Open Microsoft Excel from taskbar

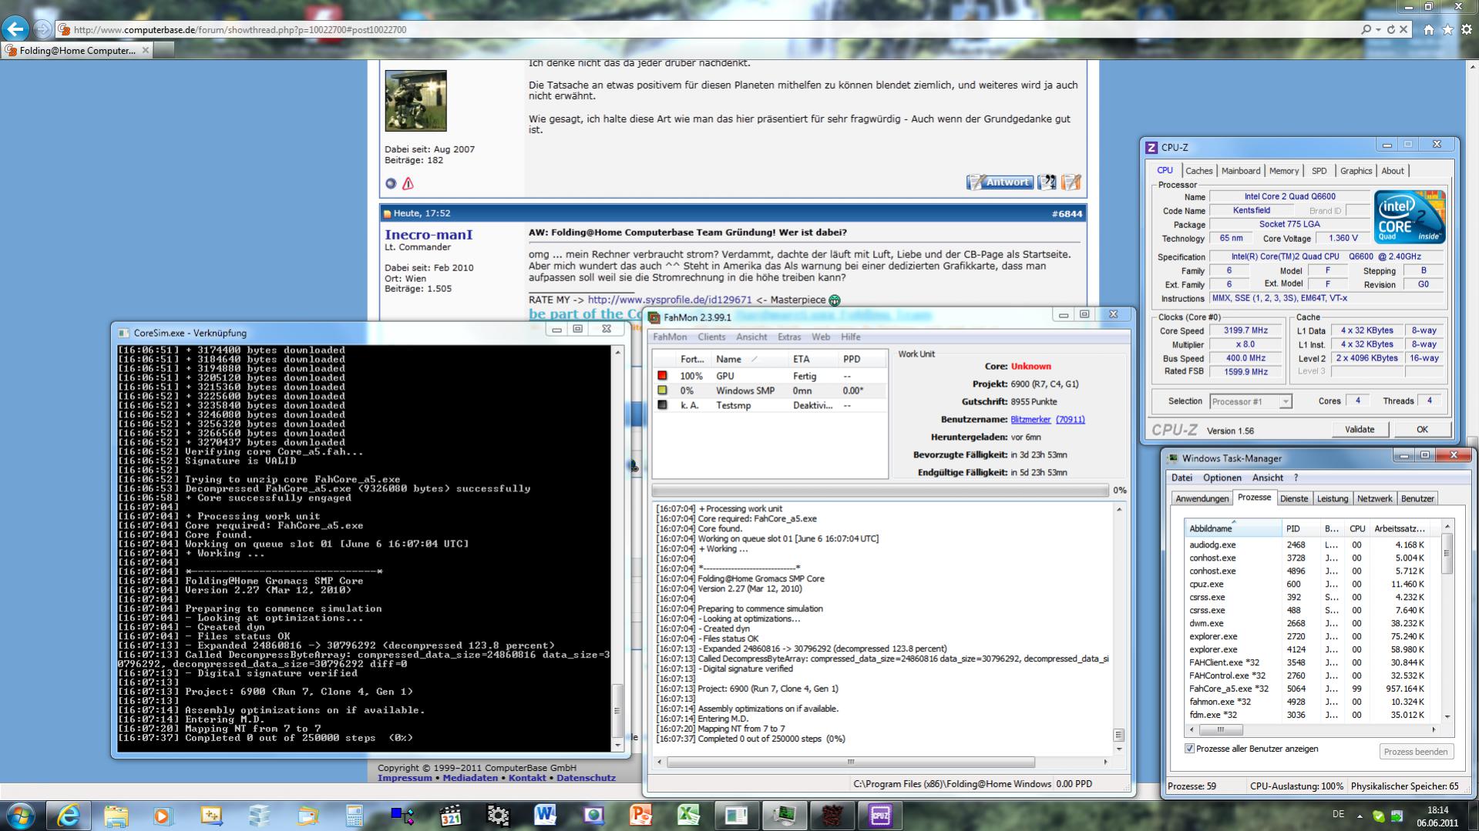(688, 816)
